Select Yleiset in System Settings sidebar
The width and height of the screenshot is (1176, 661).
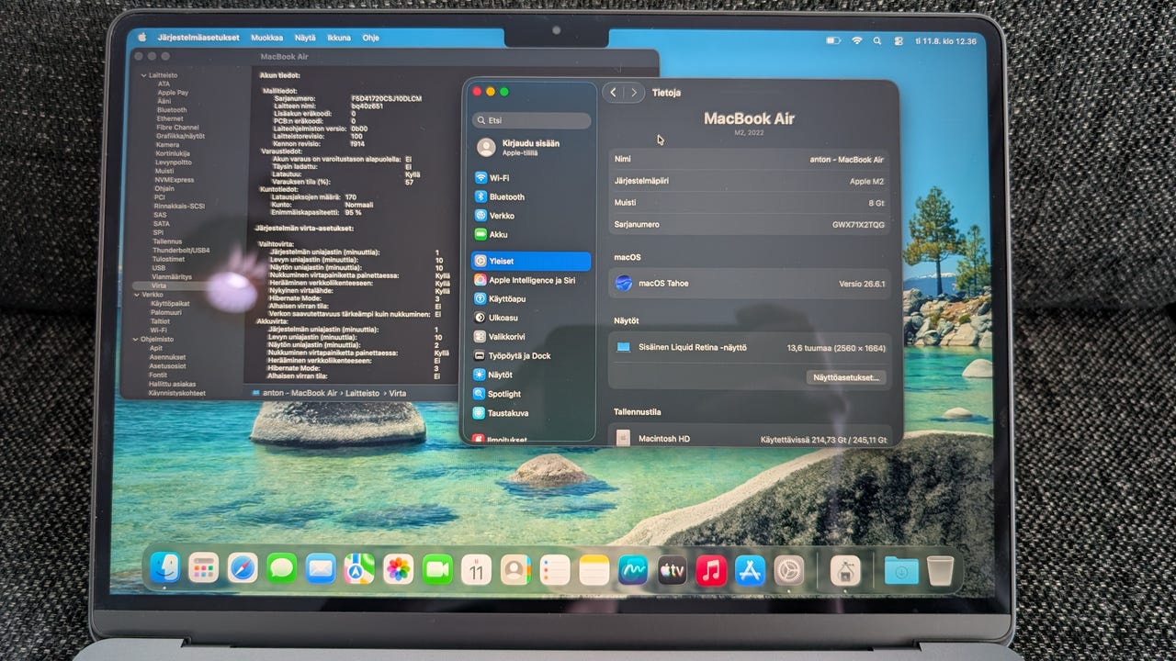tap(531, 261)
